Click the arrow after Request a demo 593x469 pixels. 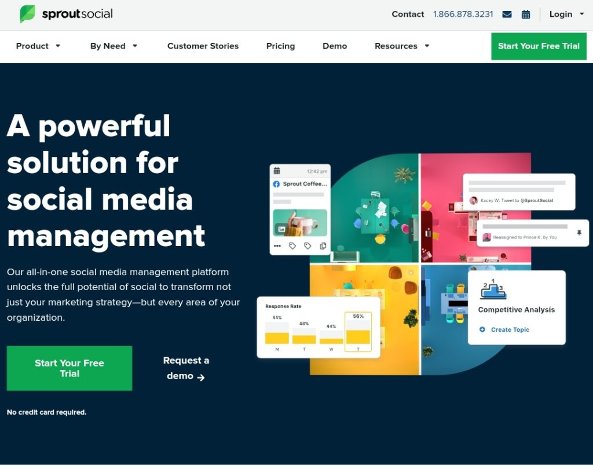coord(201,377)
